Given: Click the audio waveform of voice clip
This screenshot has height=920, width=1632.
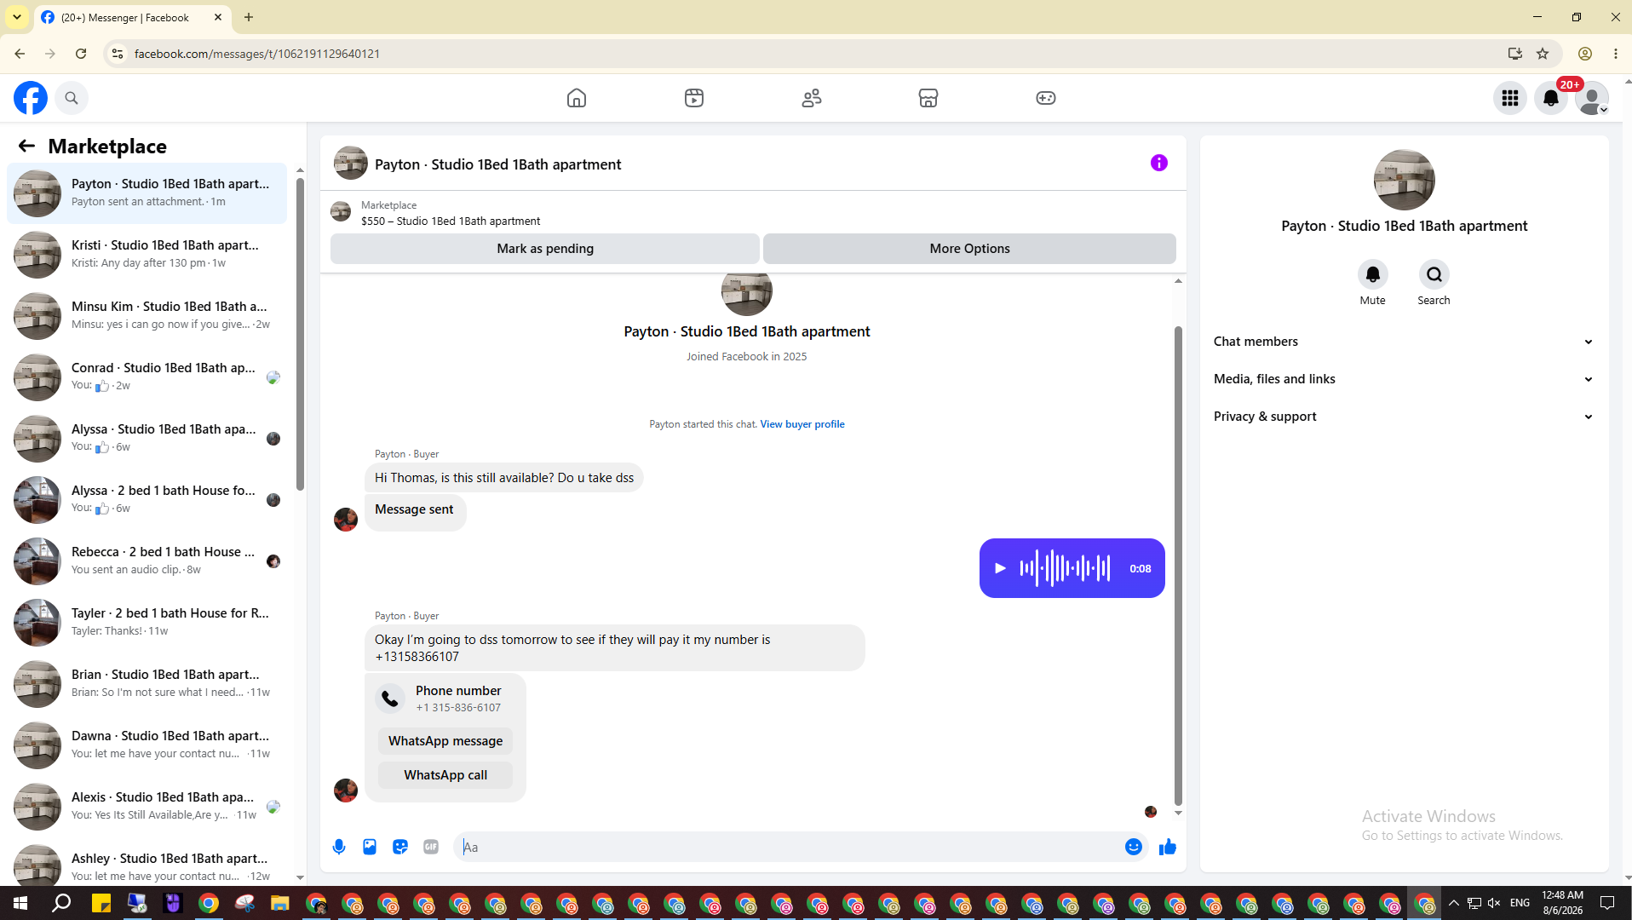Looking at the screenshot, I should tap(1065, 568).
